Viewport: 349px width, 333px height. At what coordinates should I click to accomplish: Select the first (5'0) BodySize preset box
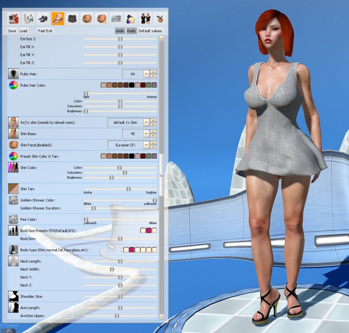point(143,230)
